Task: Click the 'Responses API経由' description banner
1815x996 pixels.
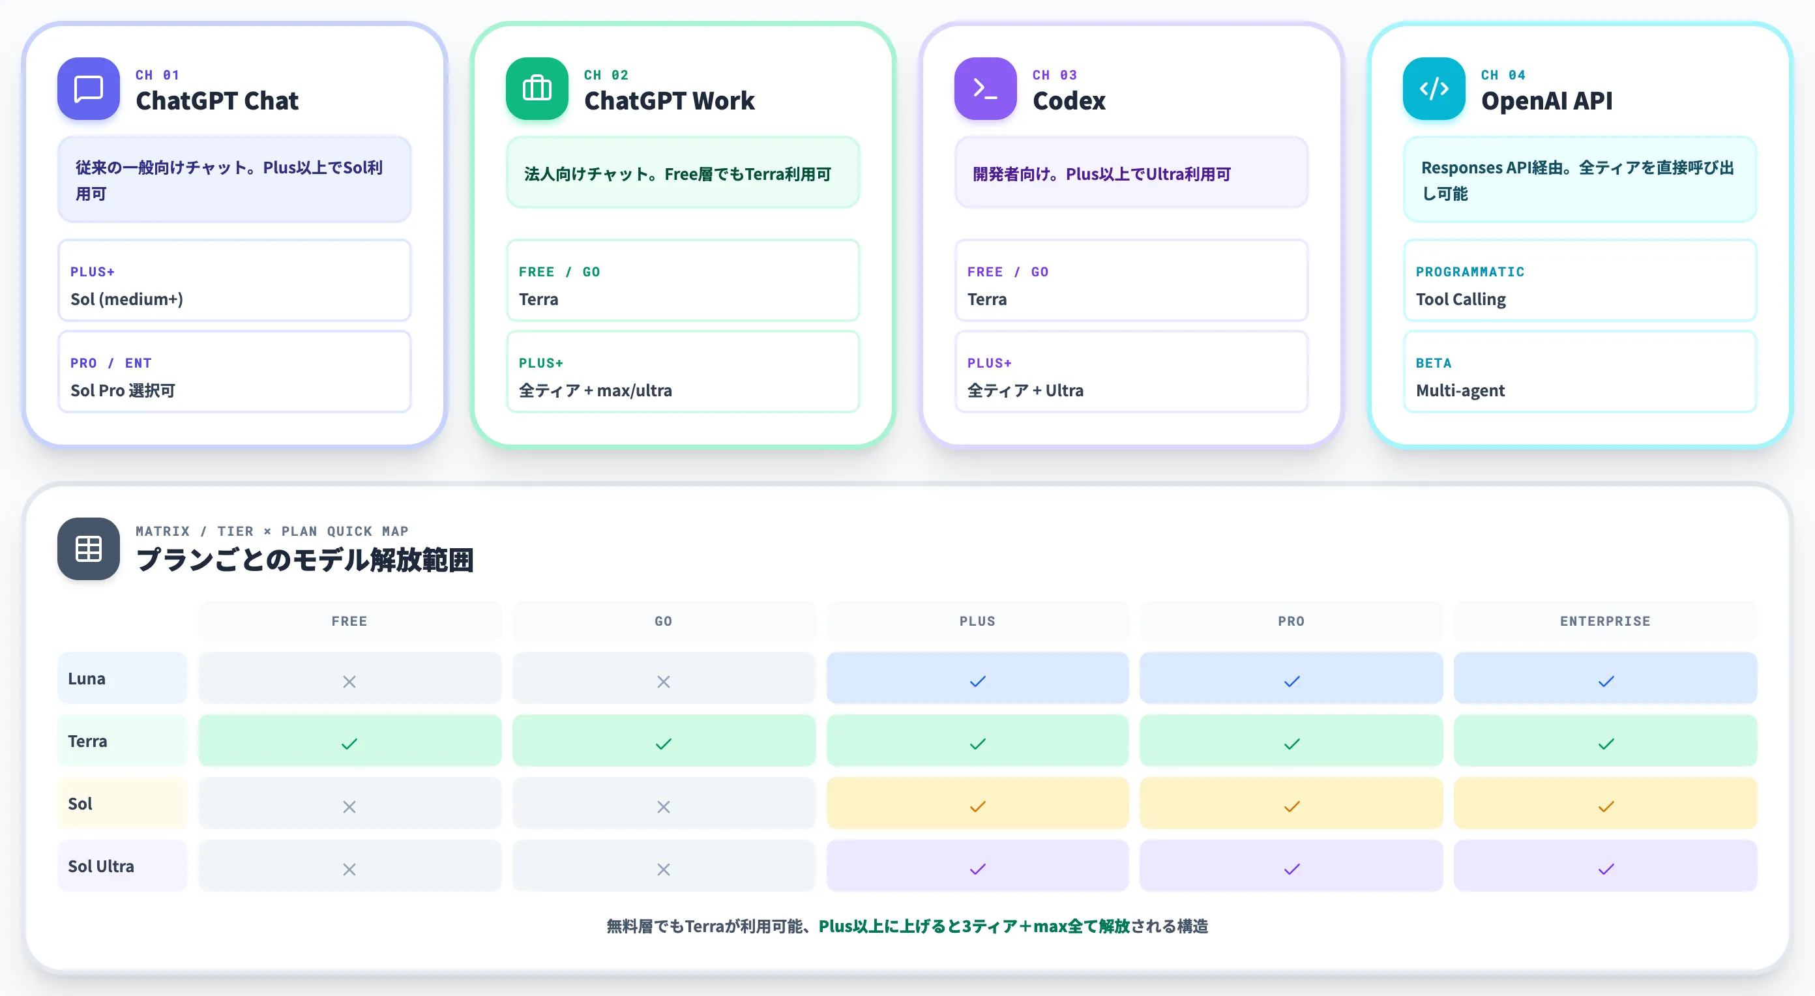Action: 1580,180
